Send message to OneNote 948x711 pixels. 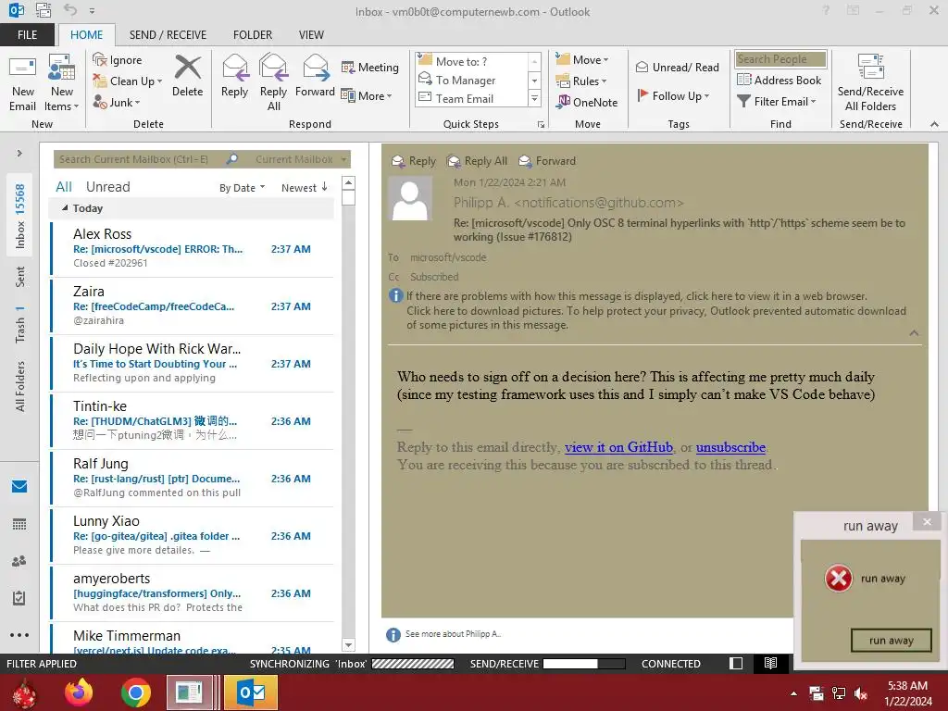pyautogui.click(x=587, y=102)
